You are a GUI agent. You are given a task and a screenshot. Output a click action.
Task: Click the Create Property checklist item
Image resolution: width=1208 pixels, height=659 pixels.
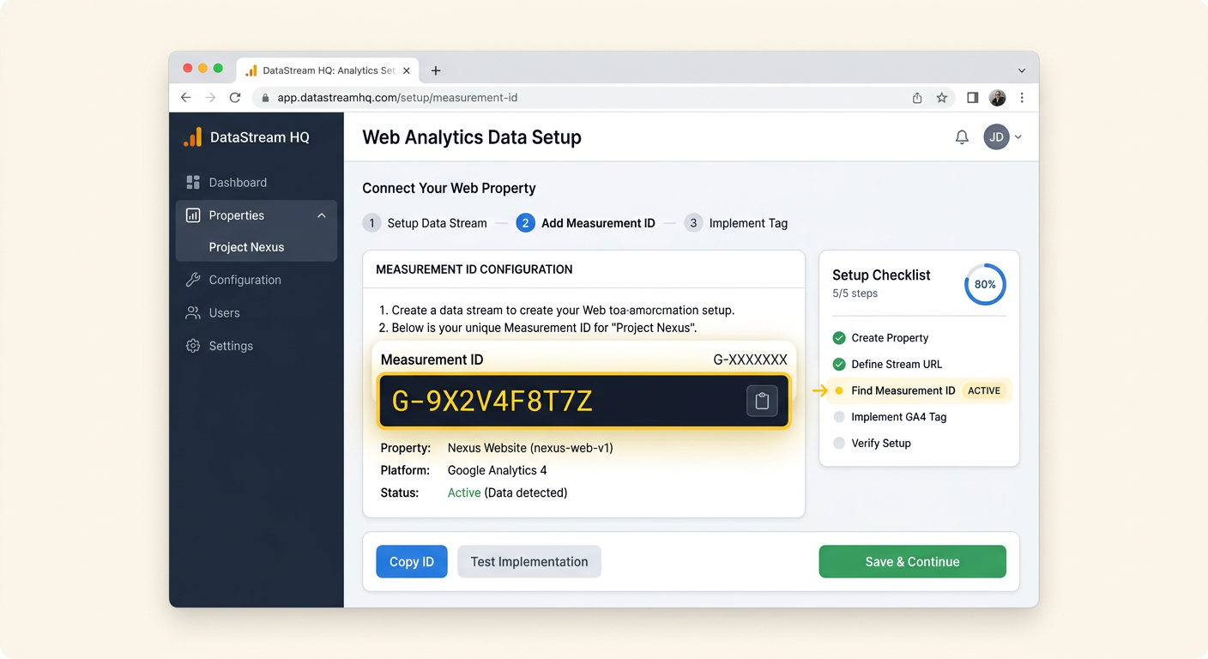[880, 338]
